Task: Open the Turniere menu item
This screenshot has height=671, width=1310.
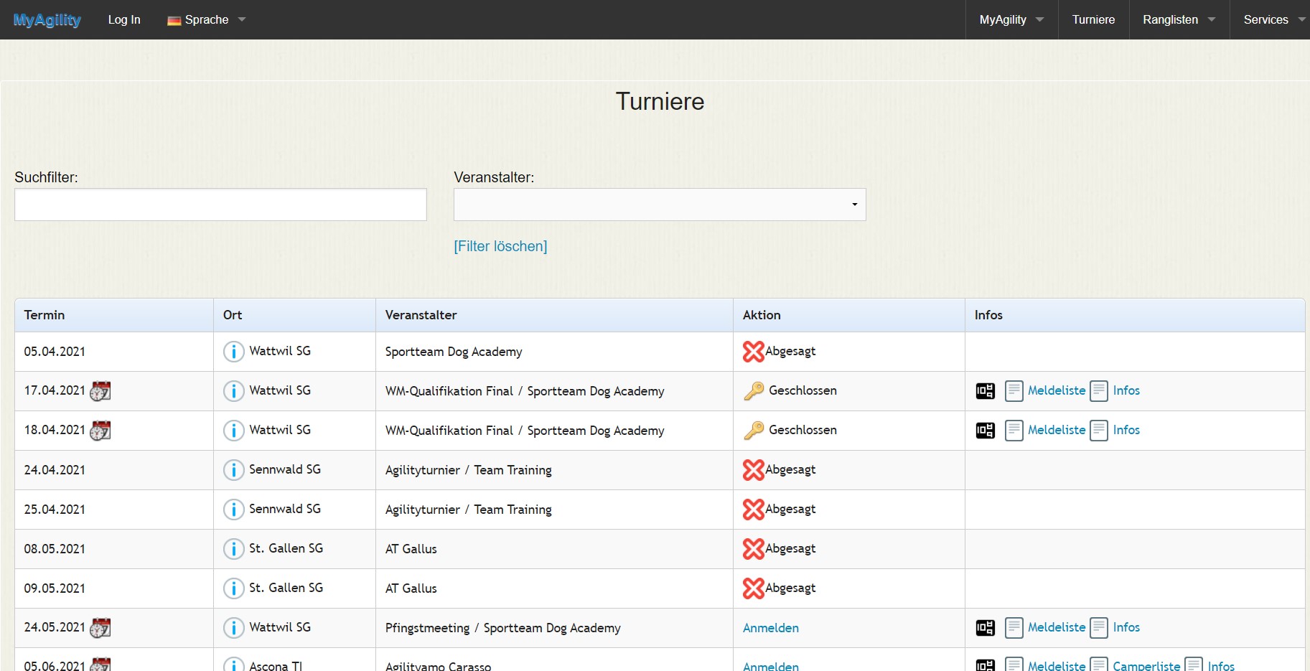Action: click(x=1093, y=20)
